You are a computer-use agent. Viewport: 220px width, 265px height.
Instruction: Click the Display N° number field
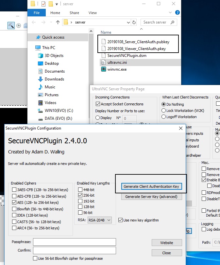point(129,118)
